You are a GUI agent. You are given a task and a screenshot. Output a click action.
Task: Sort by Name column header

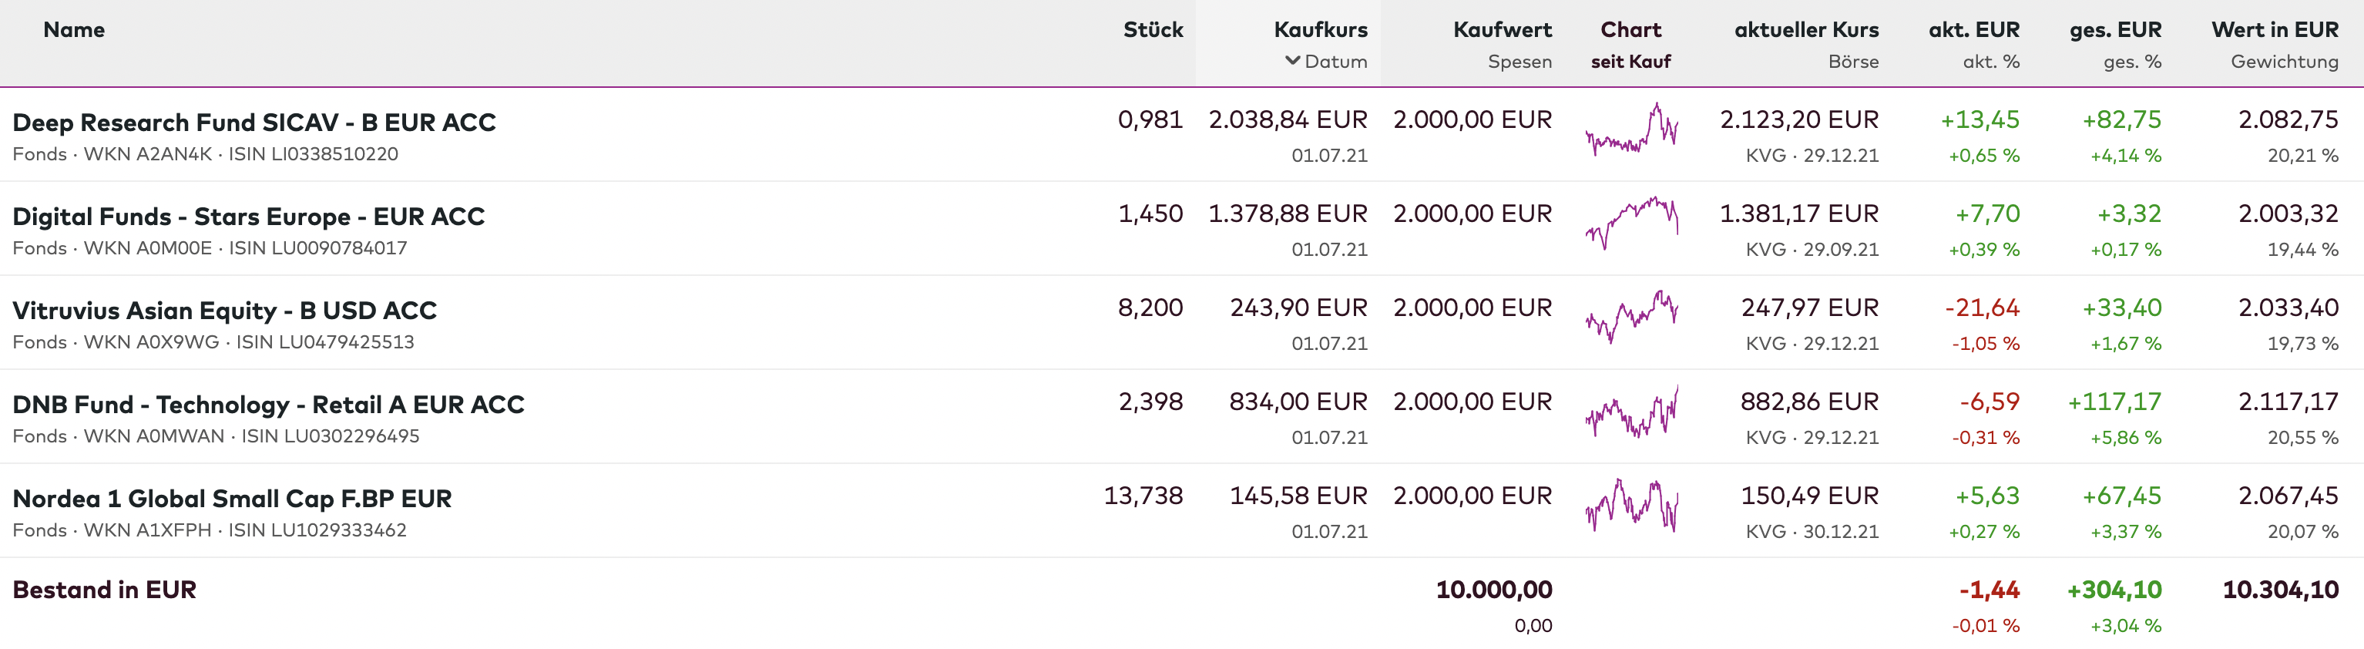[73, 29]
